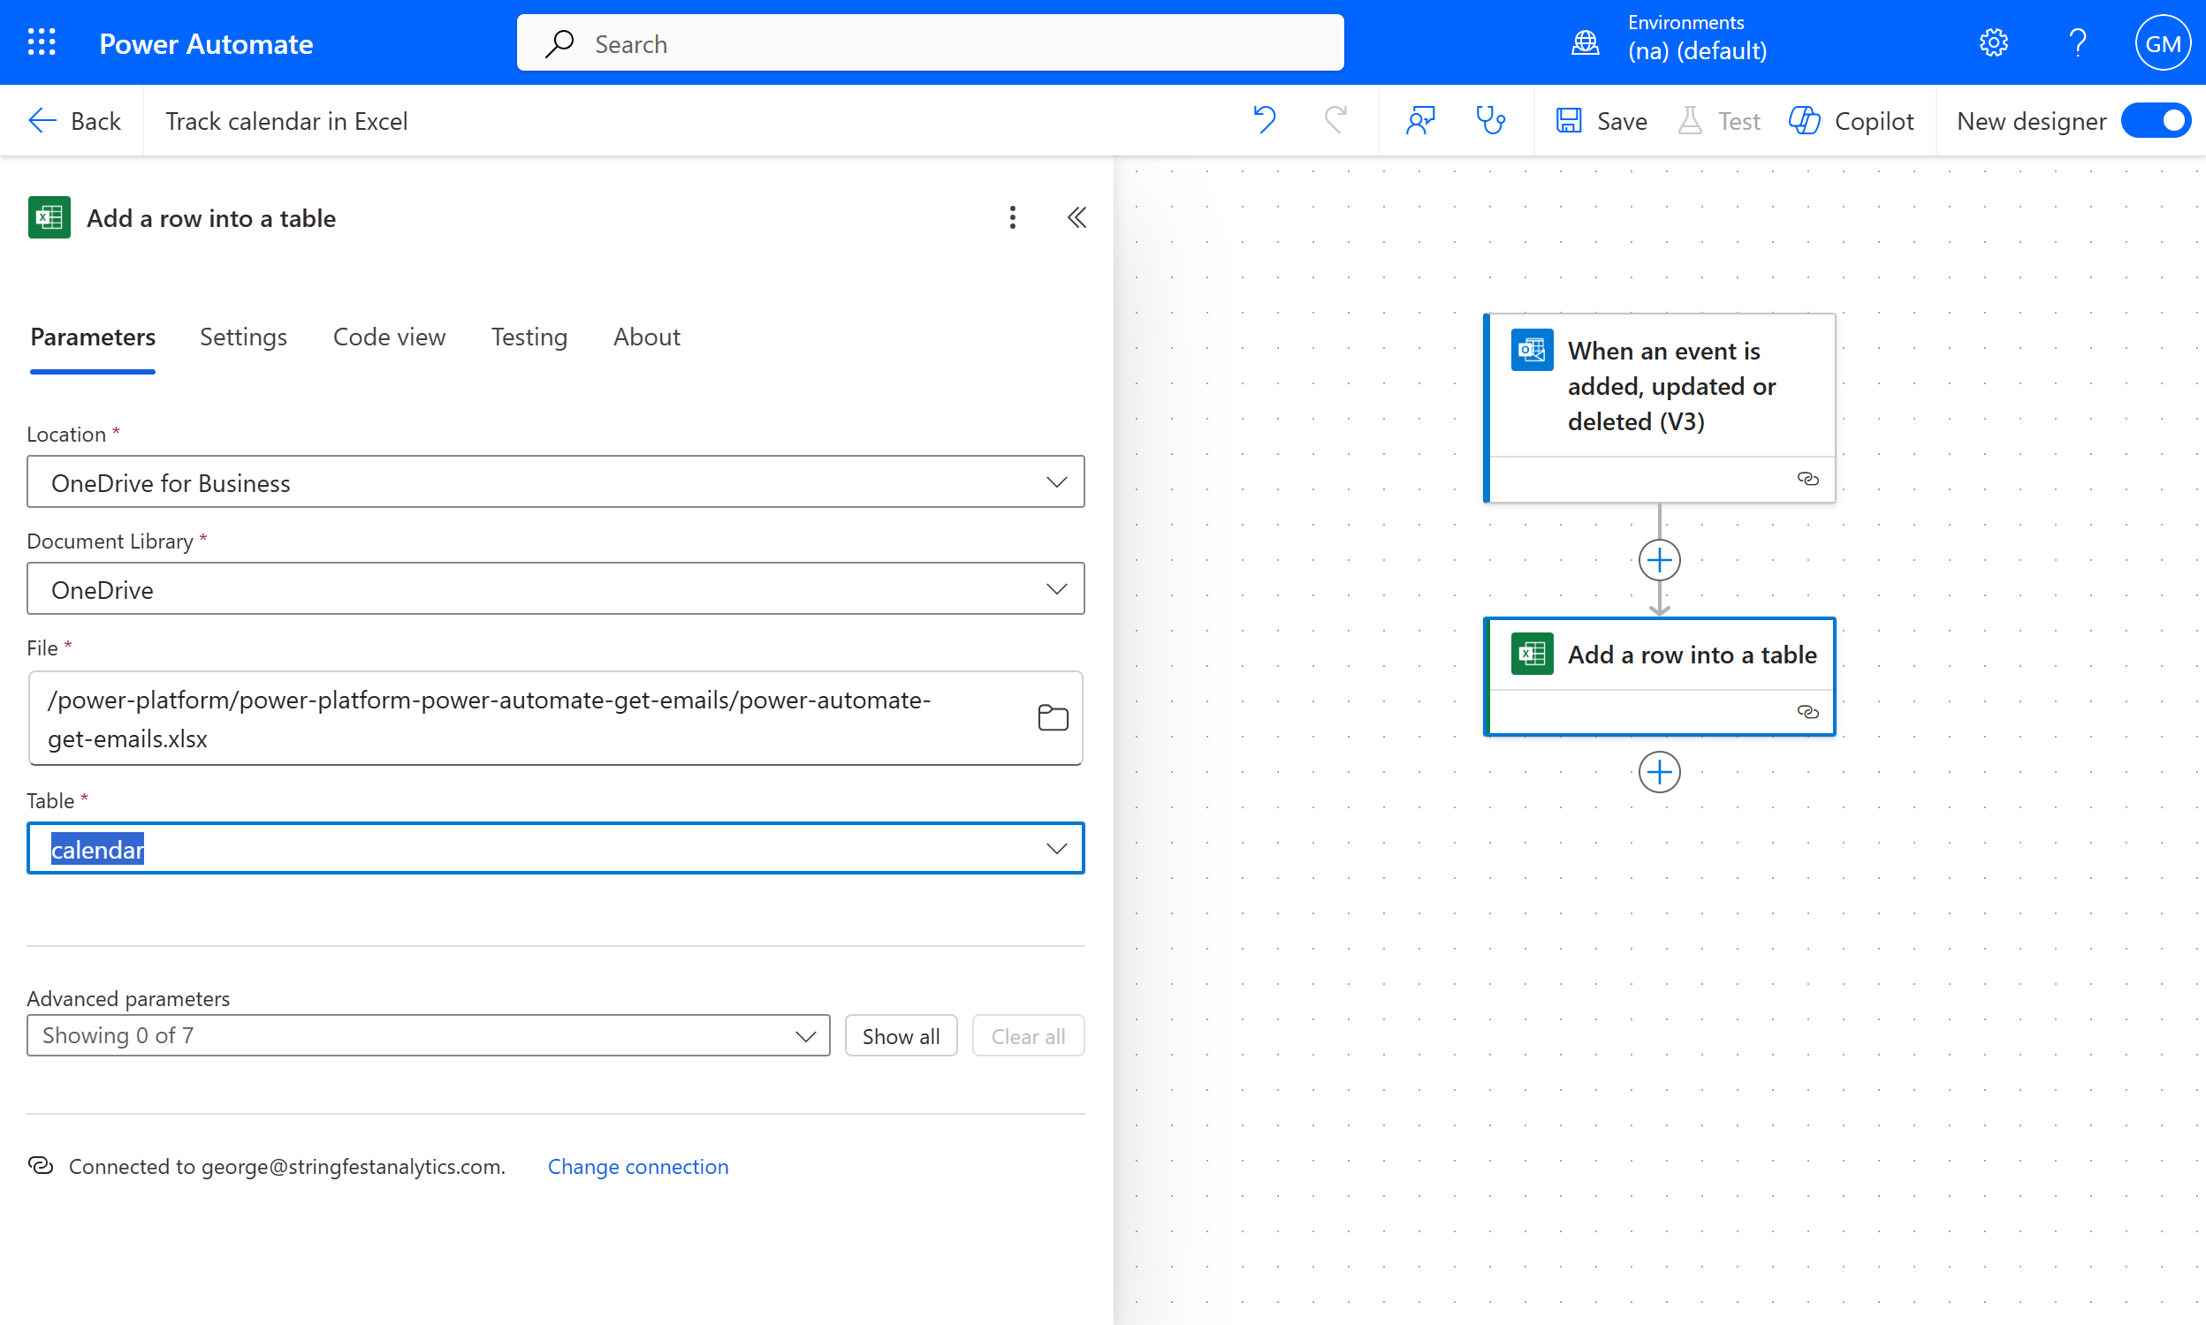Switch to the Settings tab
The height and width of the screenshot is (1325, 2206).
click(x=243, y=337)
